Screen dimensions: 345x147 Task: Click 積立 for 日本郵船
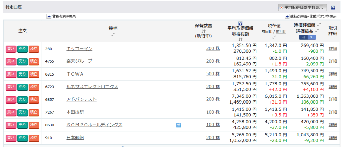point(34,138)
